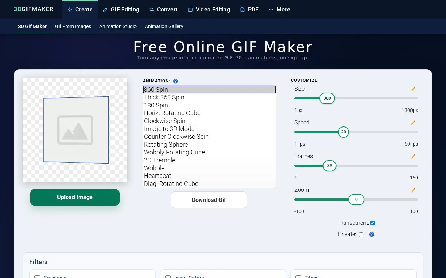Click the Frames slider handle

coord(330,166)
